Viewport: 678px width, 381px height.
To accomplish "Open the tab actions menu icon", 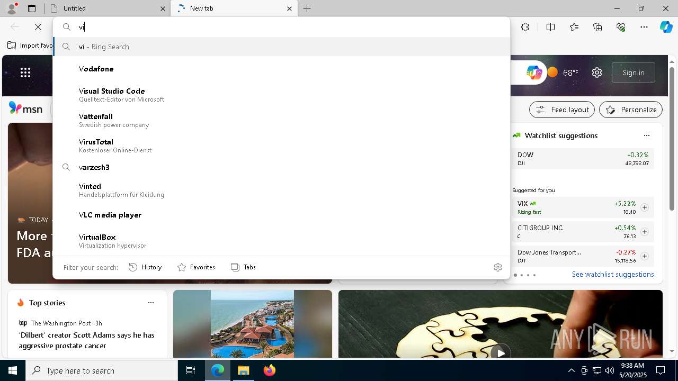I will coord(32,8).
